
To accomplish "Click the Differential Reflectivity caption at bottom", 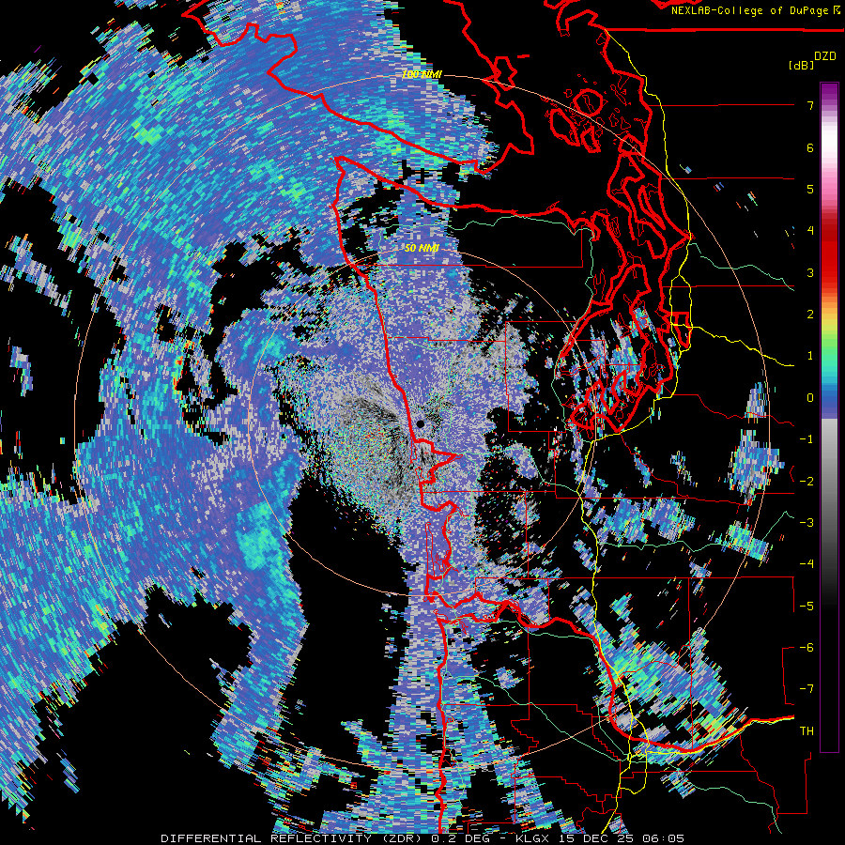I will (x=422, y=838).
